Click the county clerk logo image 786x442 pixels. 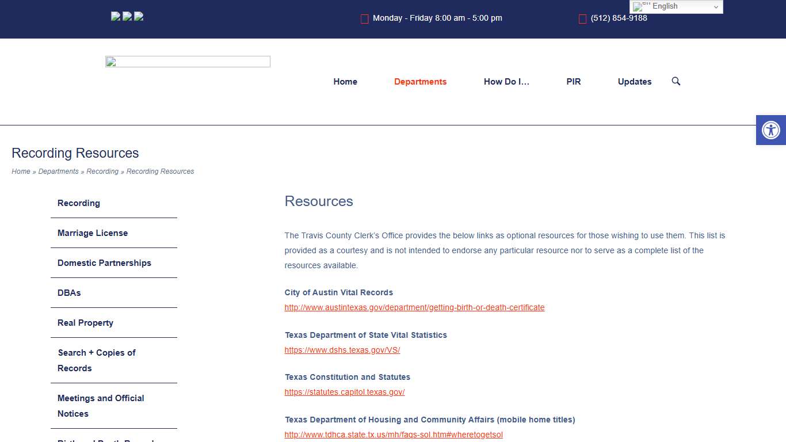[x=187, y=61]
